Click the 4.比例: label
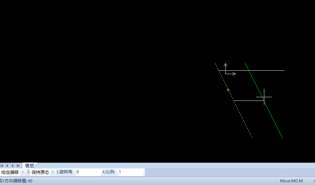 109,172
